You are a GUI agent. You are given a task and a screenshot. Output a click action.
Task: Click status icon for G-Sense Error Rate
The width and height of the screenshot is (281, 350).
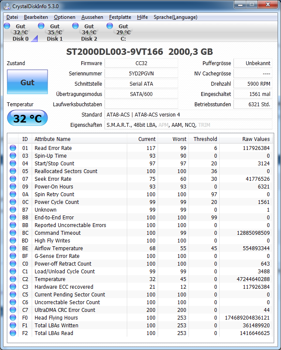[13, 256]
